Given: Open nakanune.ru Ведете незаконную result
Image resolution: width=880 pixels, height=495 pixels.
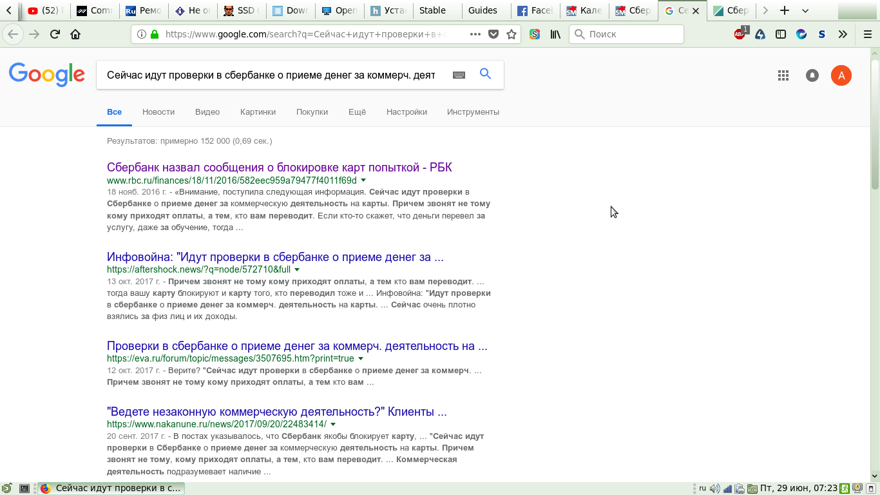Looking at the screenshot, I should coord(277,412).
